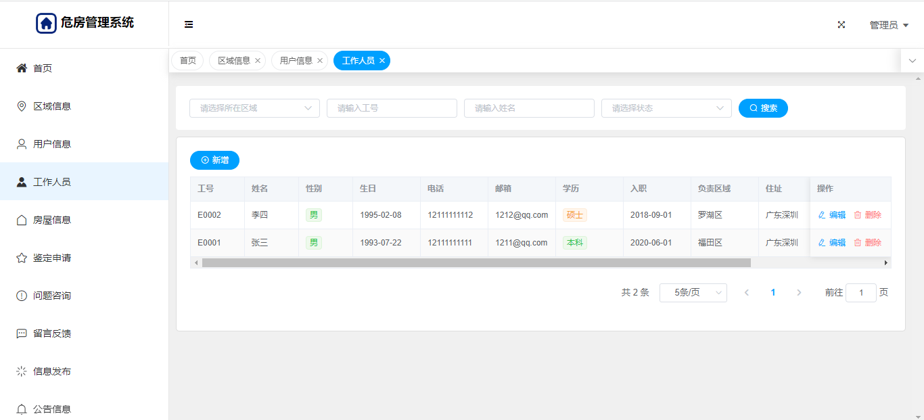Open the 管理员 account menu
This screenshot has width=924, height=420.
[888, 25]
